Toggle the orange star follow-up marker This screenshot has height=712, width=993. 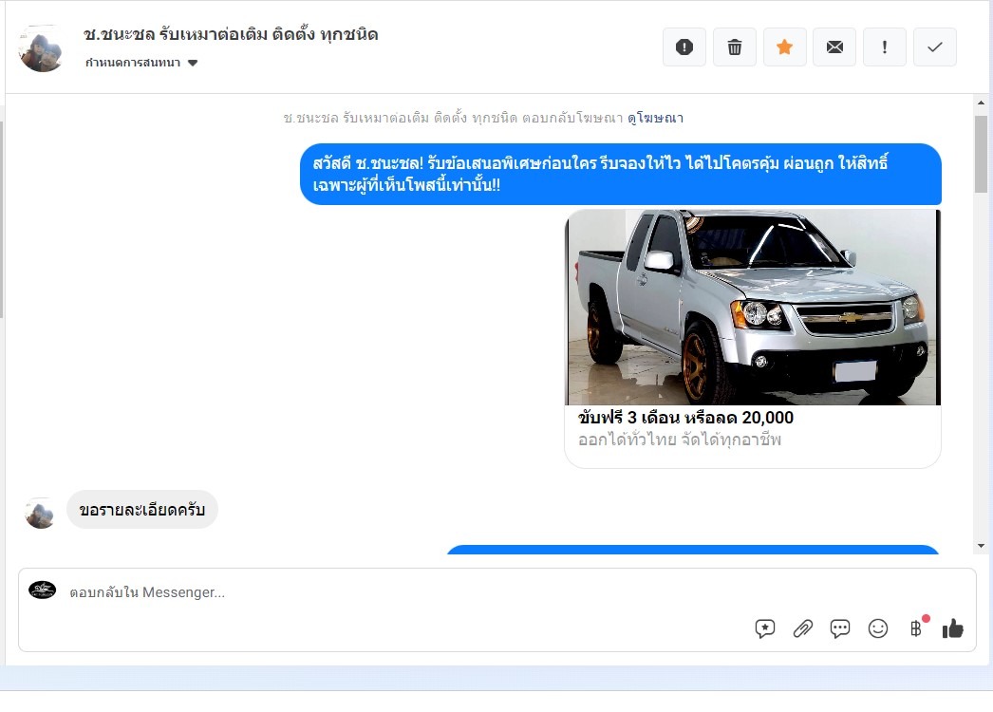point(785,47)
